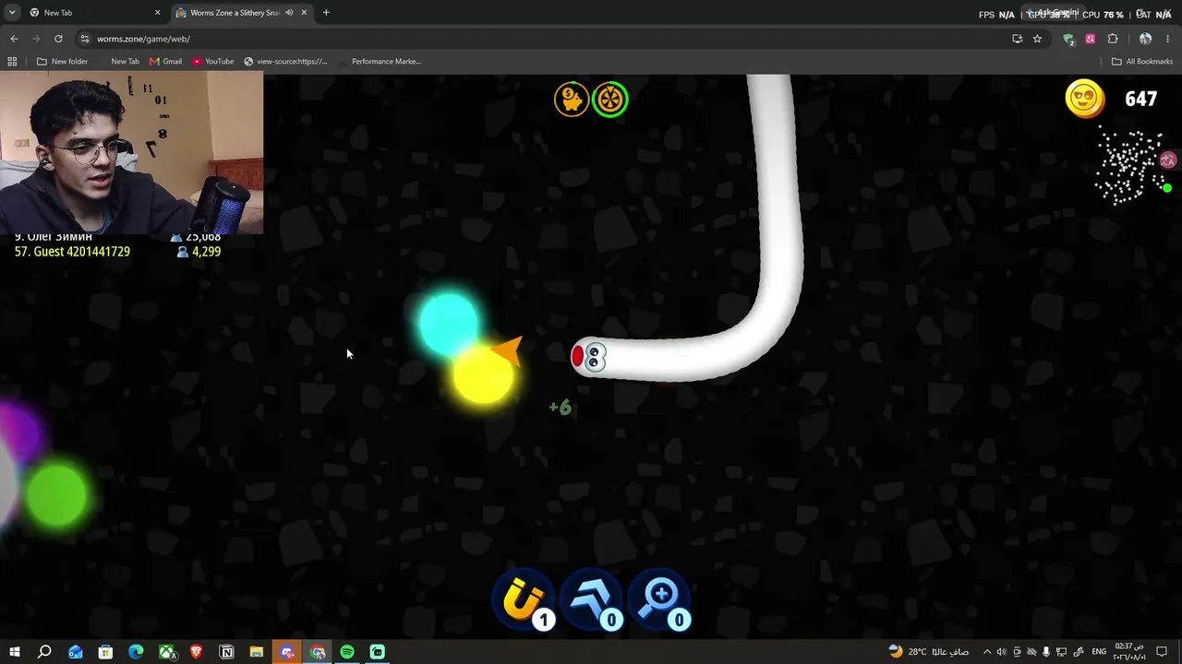Open the apps grid in bookmarks bar
This screenshot has width=1182, height=664.
point(12,62)
